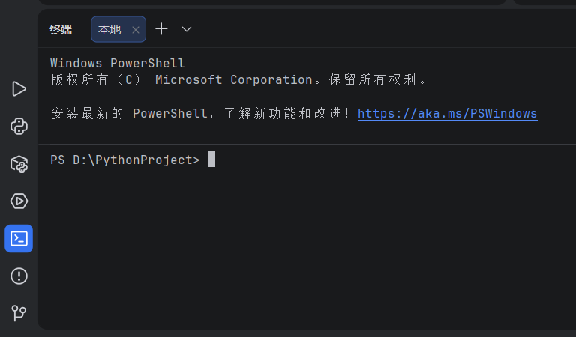The width and height of the screenshot is (576, 337).
Task: Click the divider line above the prompt
Action: coord(307,144)
